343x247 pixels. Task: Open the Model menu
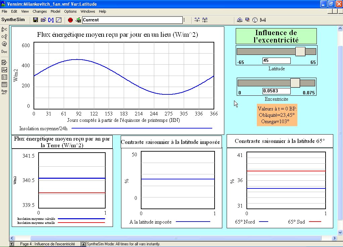[x=55, y=11]
